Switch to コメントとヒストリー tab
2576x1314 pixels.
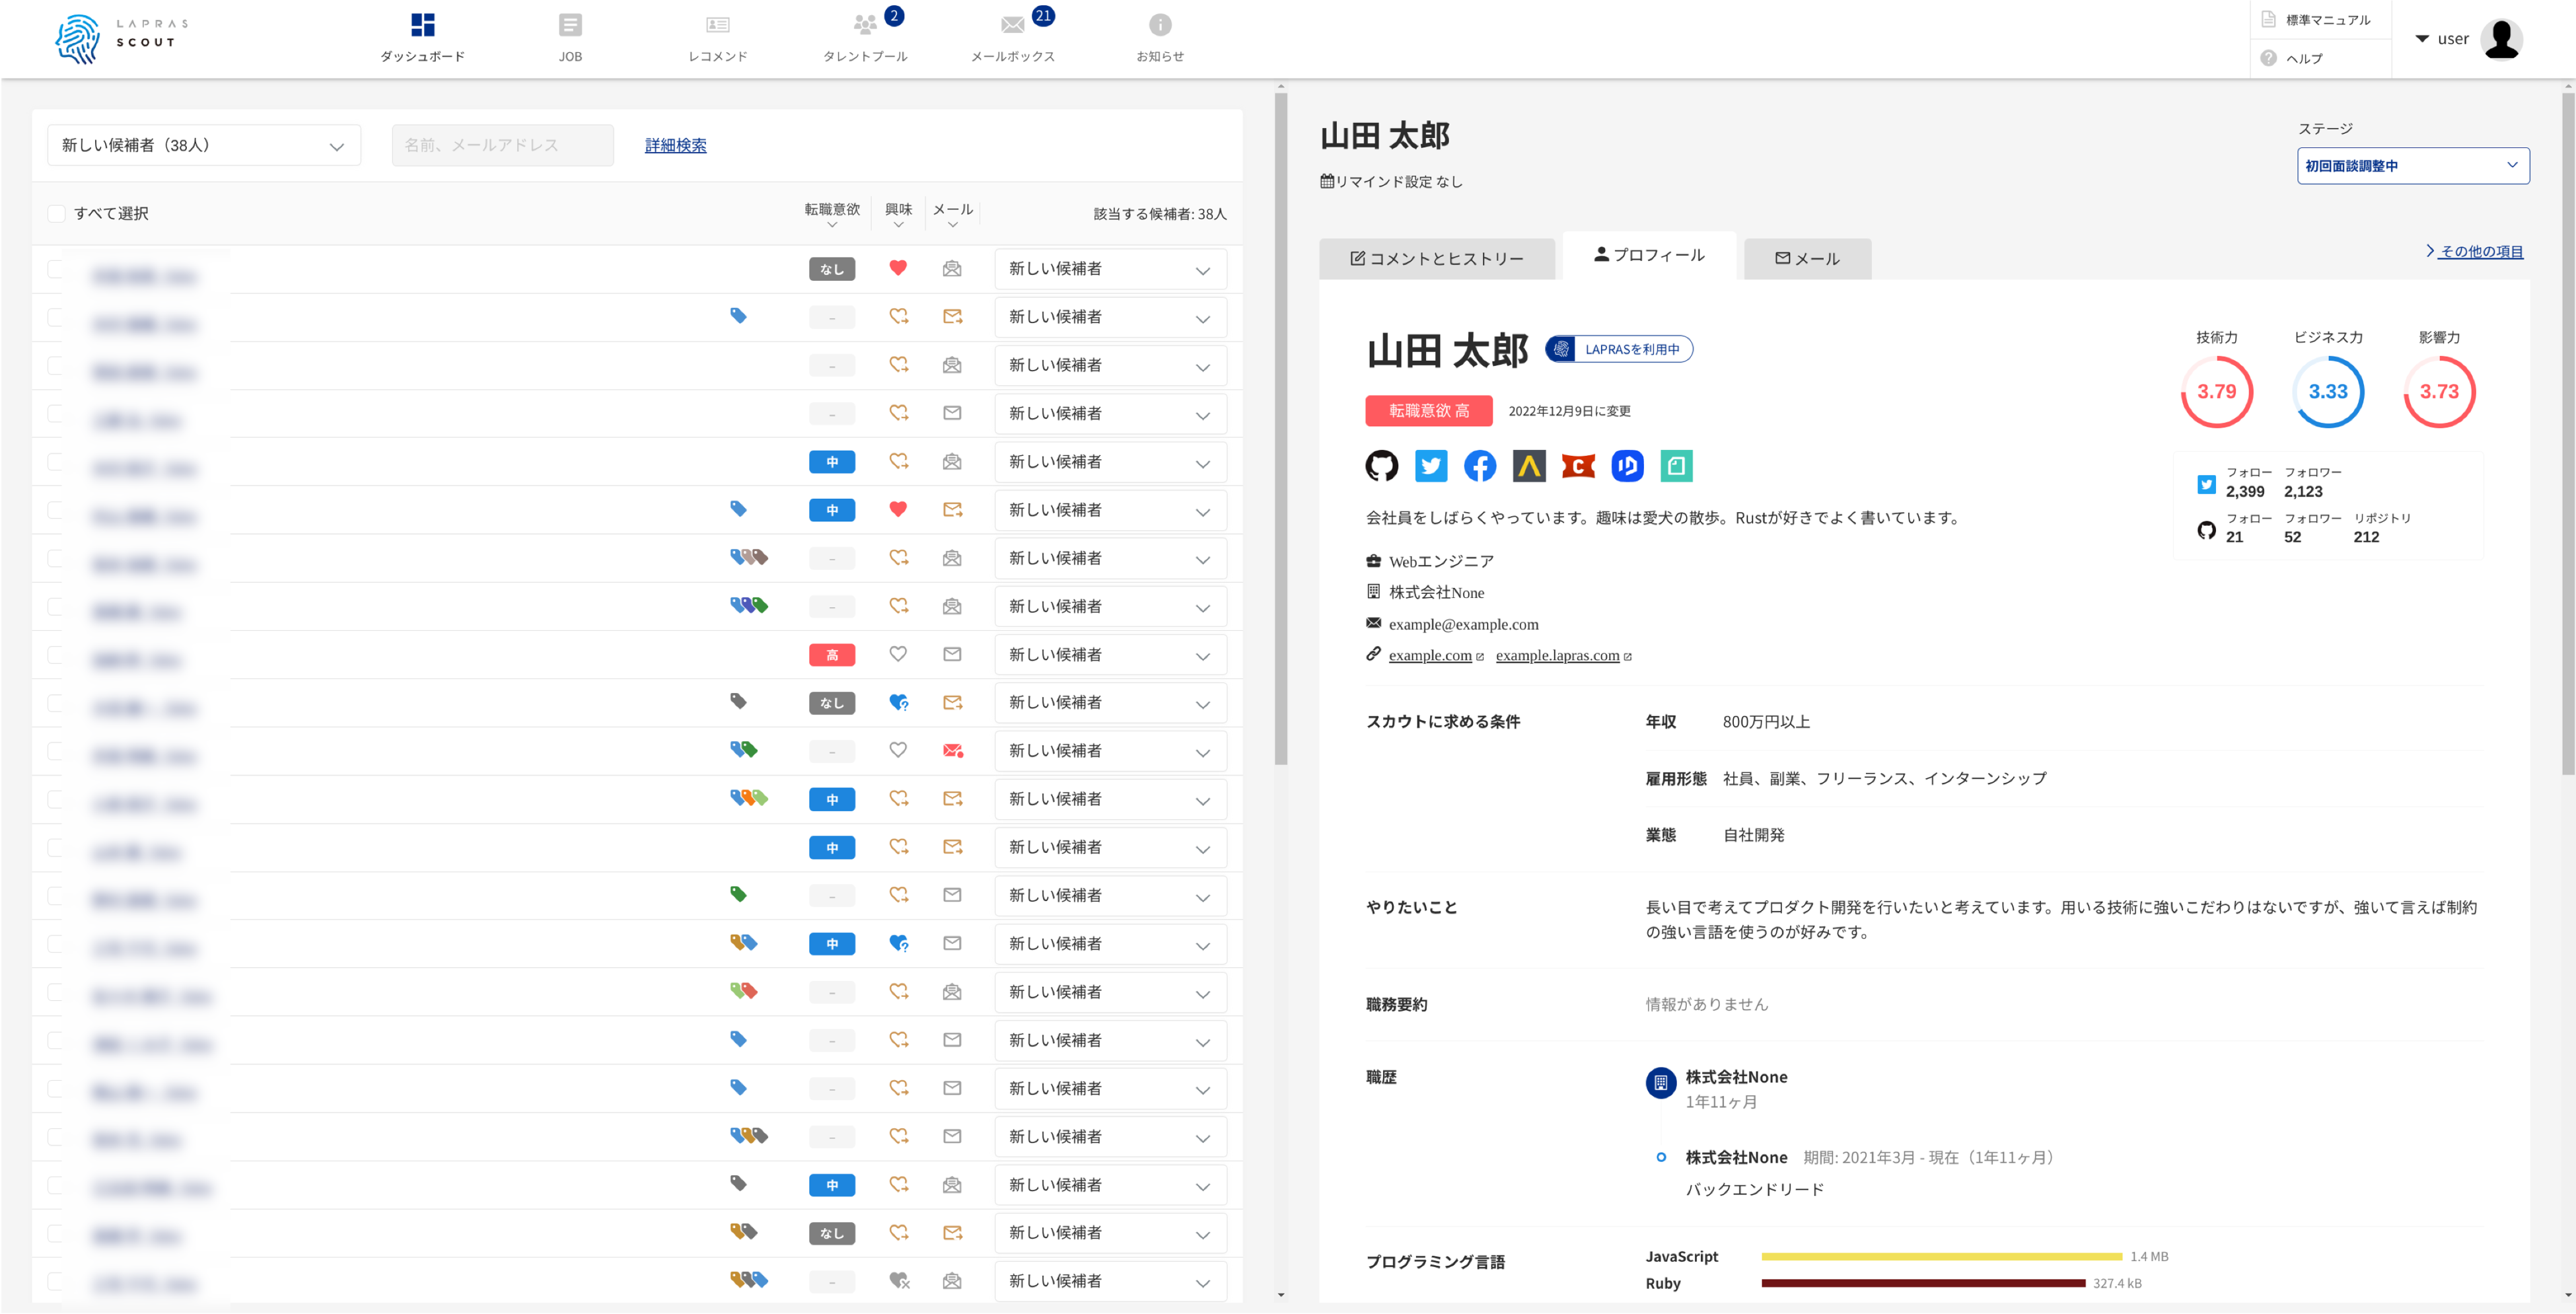(1436, 259)
